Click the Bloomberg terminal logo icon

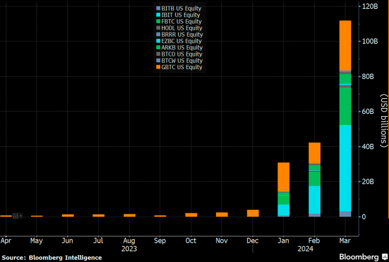384,257
